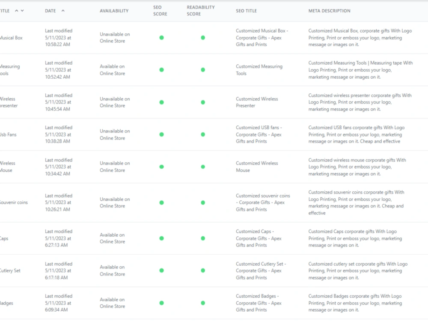
Task: Sort Title column ascending arrow
Action: click(16, 11)
